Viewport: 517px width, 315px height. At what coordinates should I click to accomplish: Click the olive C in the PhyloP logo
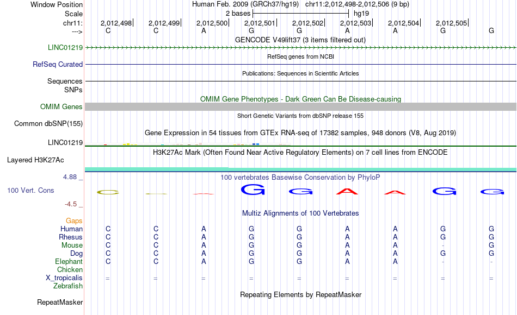coord(108,192)
